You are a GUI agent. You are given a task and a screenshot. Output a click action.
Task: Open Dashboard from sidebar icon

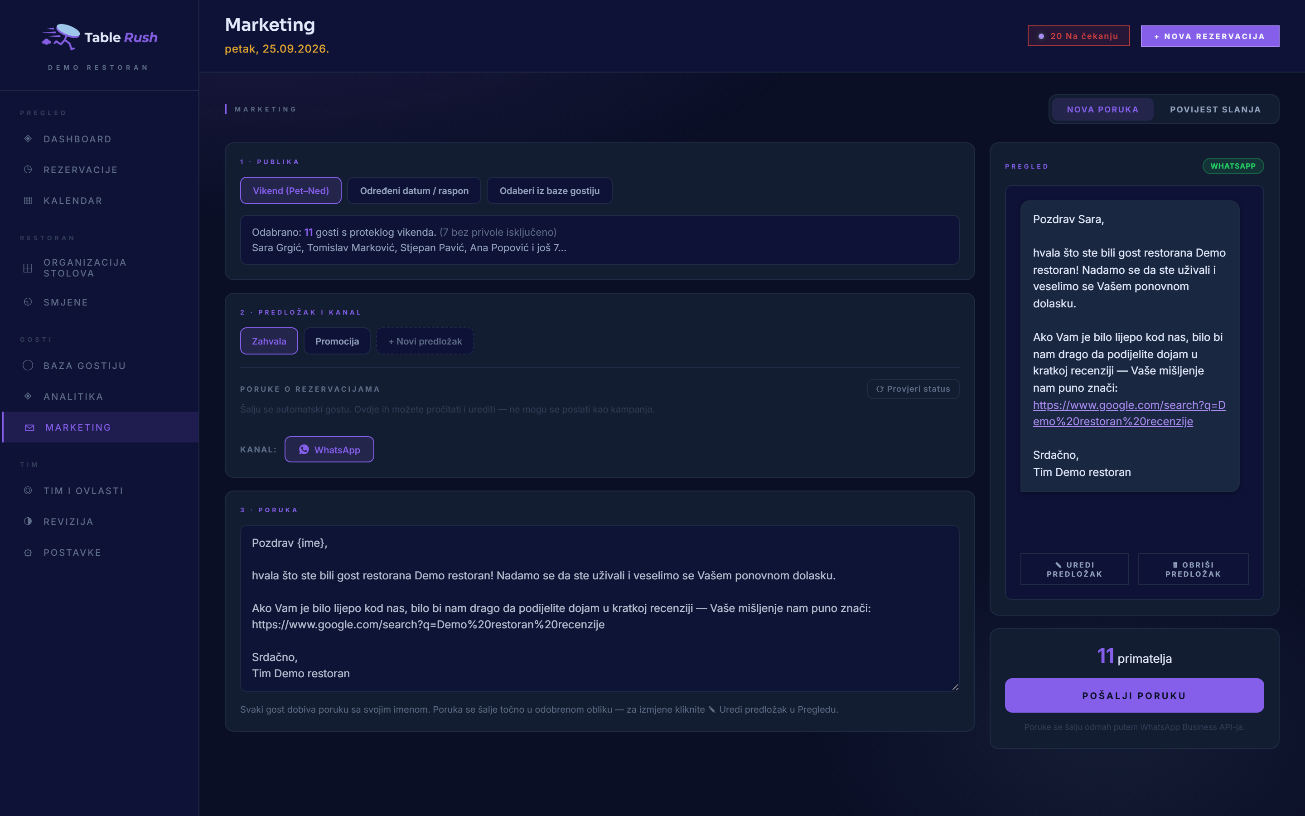pos(28,139)
